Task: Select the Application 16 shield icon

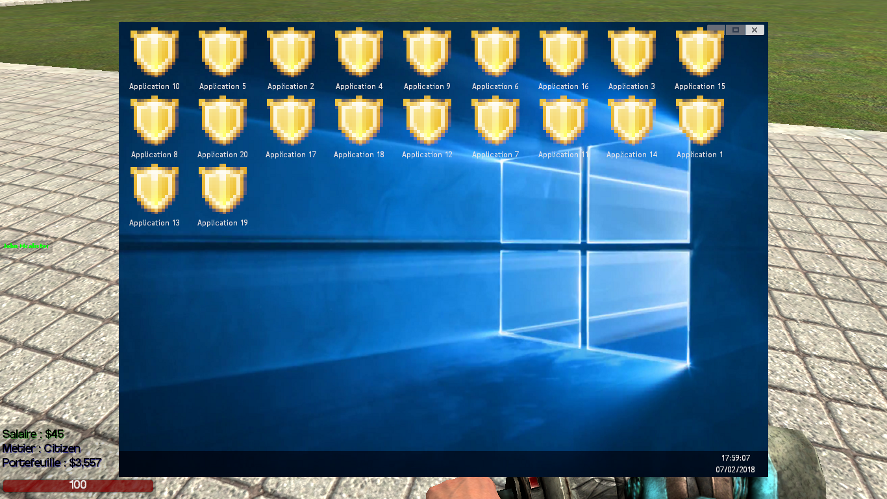Action: coord(564,53)
